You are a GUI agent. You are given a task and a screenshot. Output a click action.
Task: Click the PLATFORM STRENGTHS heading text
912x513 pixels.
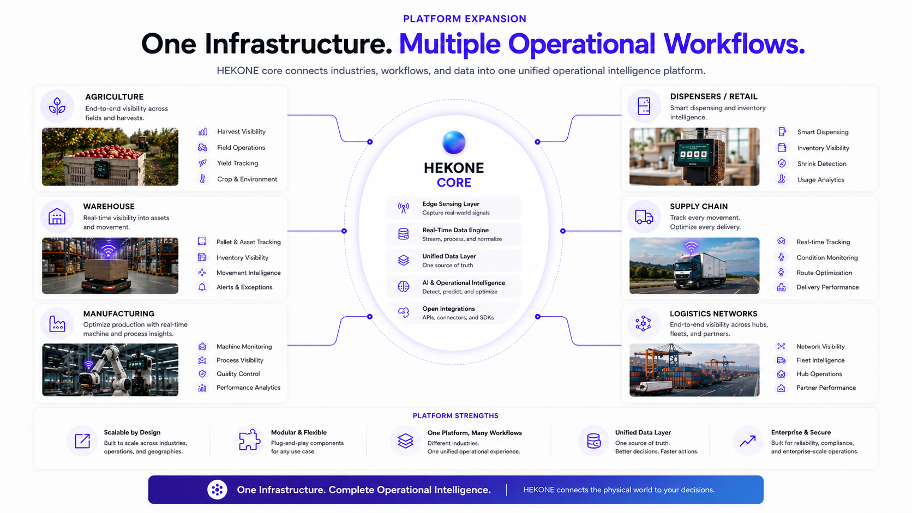pyautogui.click(x=455, y=415)
